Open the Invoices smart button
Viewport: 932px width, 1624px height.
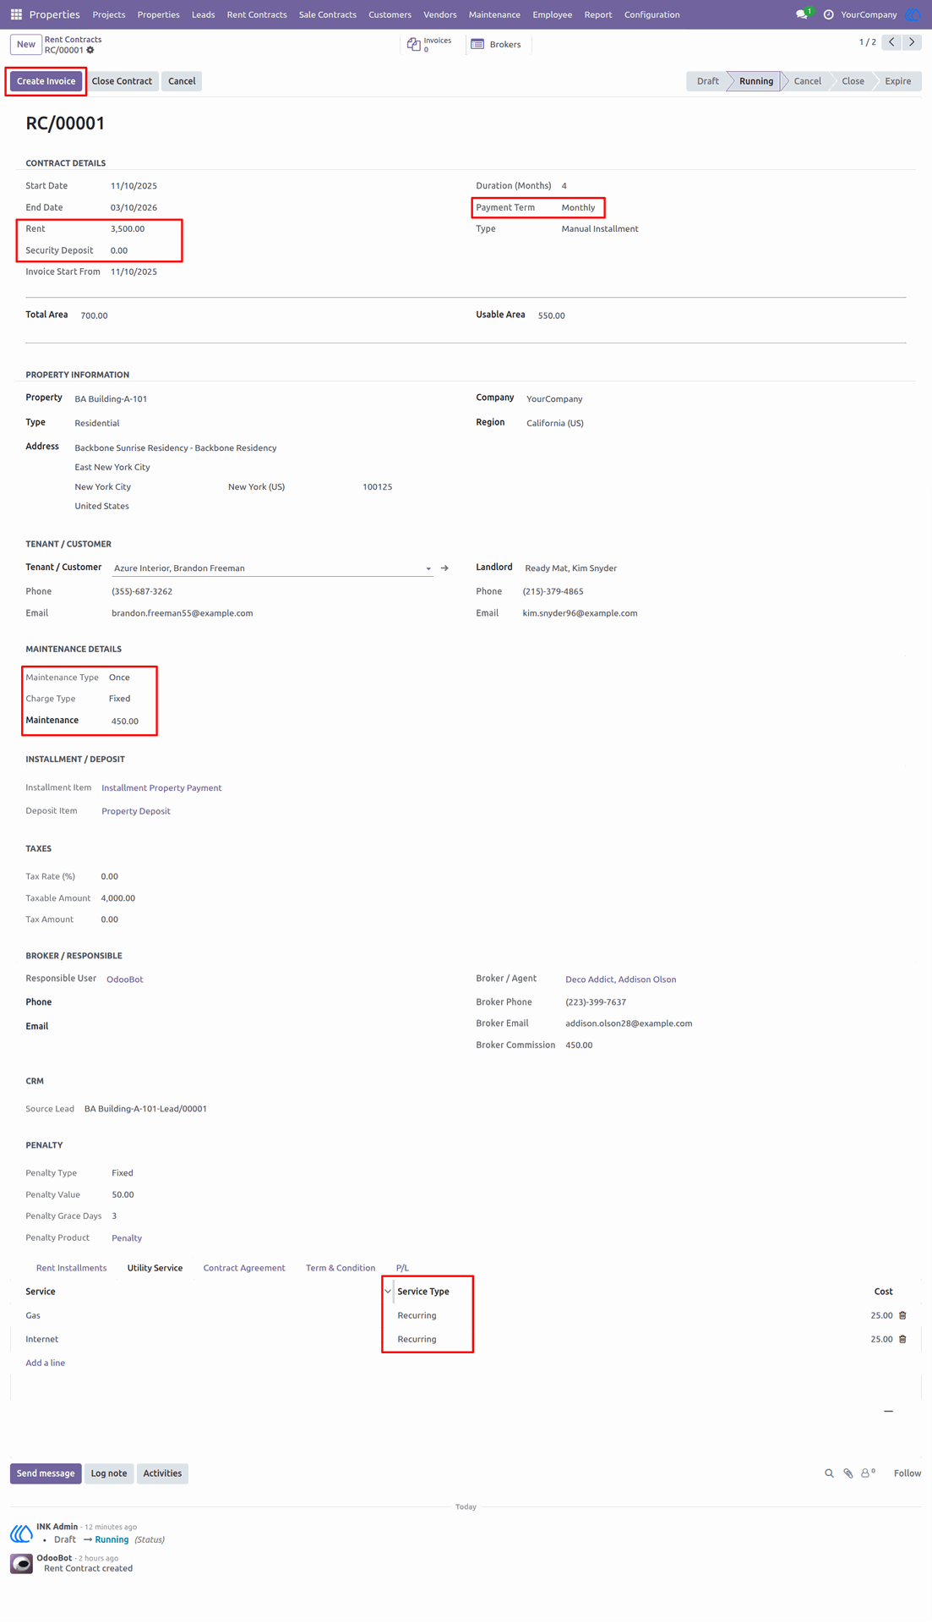(430, 44)
